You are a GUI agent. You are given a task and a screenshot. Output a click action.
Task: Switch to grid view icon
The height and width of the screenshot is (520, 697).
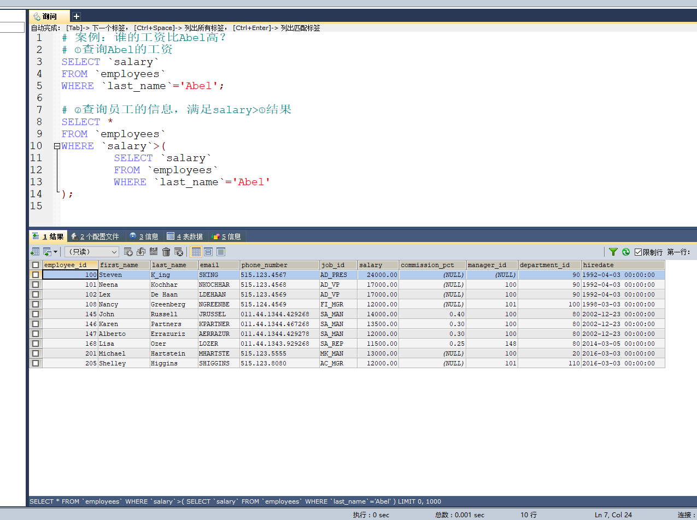(196, 252)
